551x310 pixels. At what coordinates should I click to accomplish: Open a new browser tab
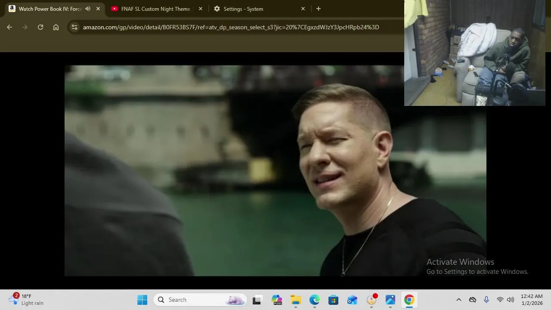(x=319, y=9)
